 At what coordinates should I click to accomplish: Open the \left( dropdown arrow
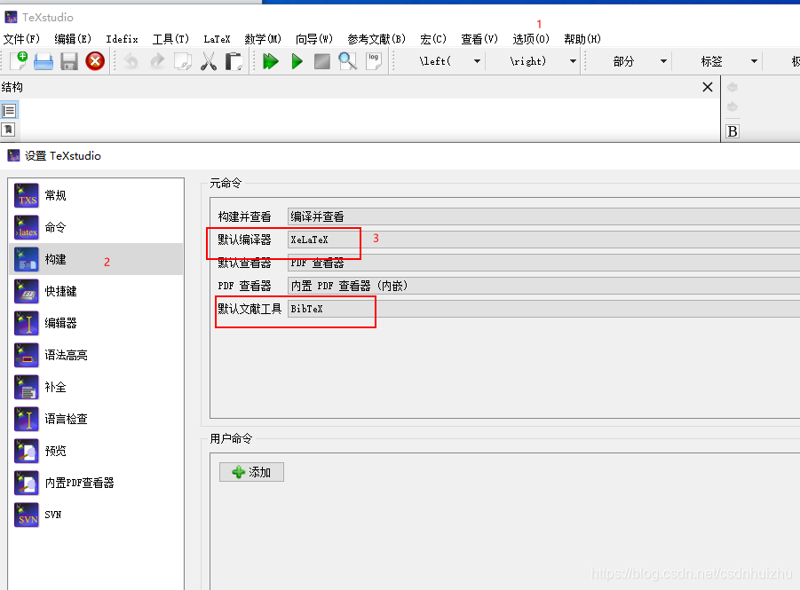click(x=477, y=61)
